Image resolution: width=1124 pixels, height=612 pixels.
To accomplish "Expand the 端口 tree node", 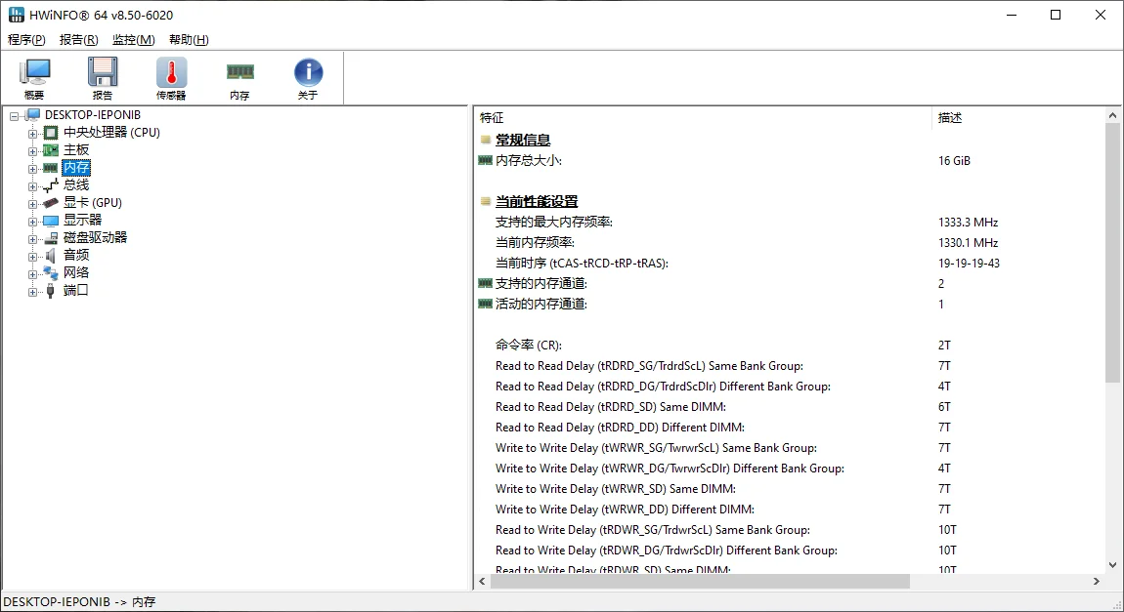I will click(x=32, y=291).
